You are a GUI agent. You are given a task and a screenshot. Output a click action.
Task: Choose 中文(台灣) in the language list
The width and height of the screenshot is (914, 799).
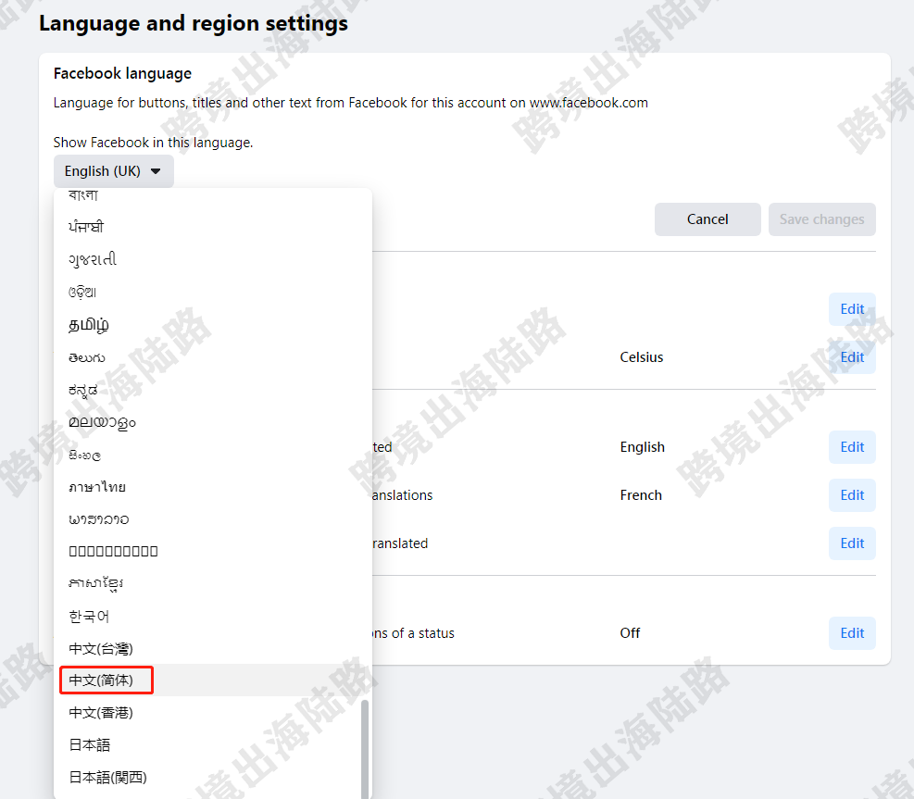coord(106,648)
